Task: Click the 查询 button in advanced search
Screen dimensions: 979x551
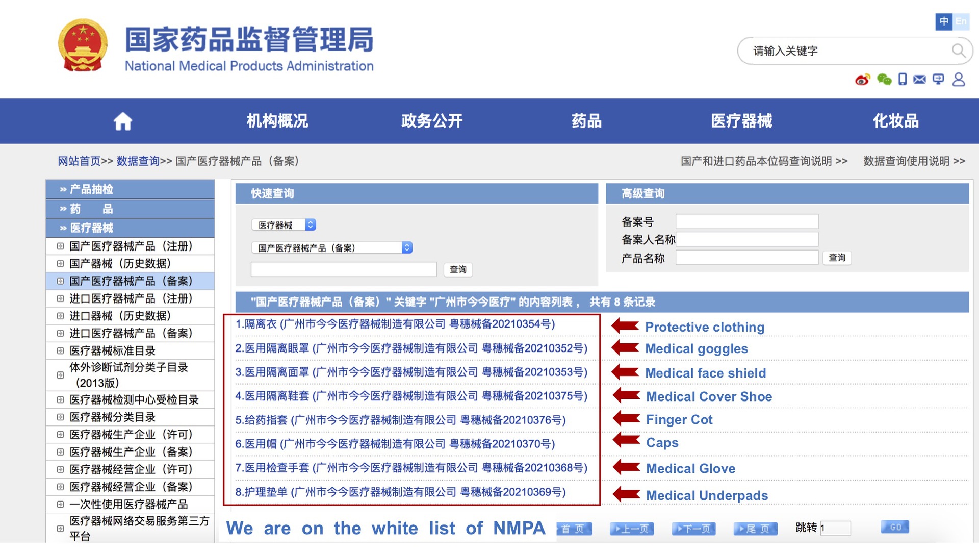Action: tap(837, 258)
